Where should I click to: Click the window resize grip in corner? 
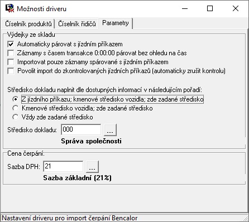click(246, 219)
